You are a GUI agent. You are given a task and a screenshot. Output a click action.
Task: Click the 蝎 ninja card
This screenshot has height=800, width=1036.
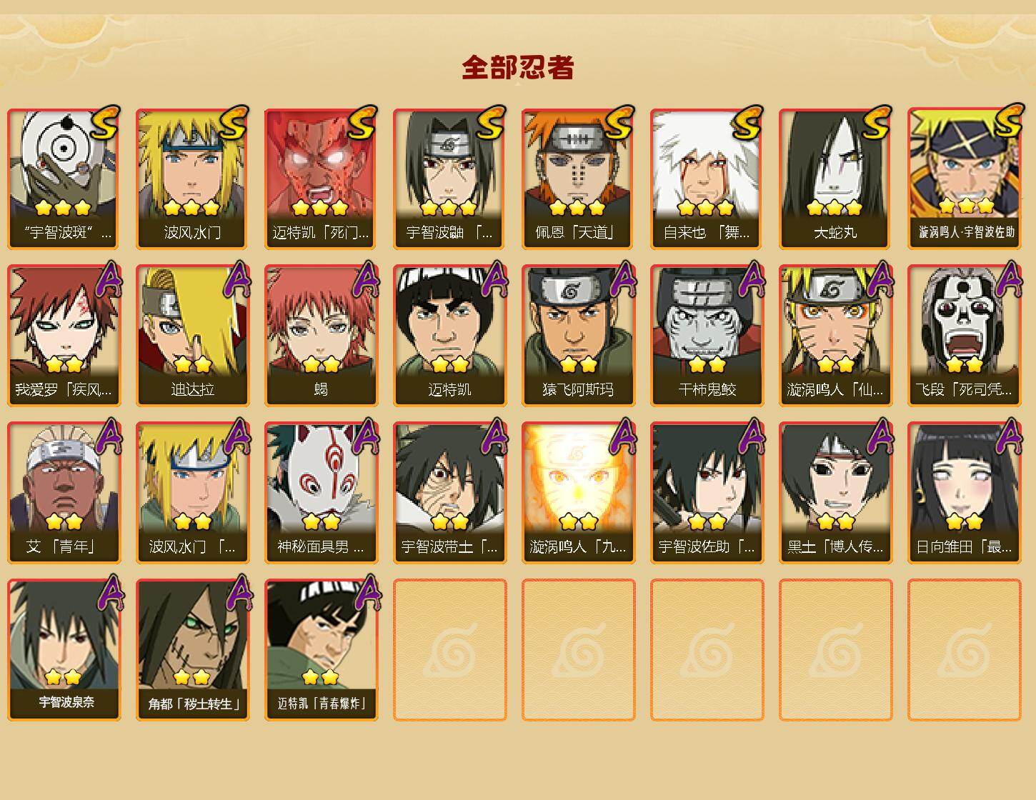coord(321,336)
